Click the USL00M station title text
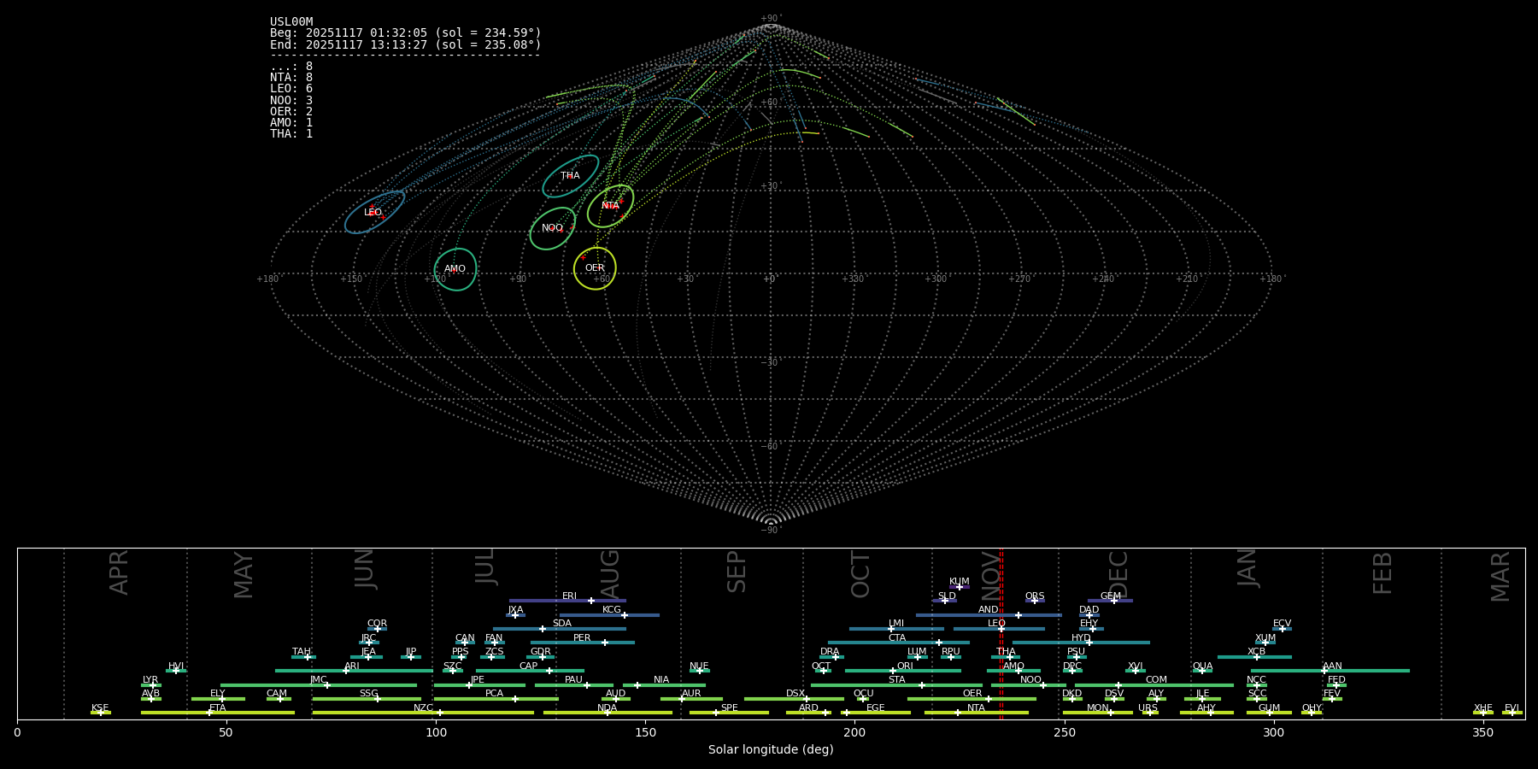The image size is (1538, 769). (x=291, y=22)
